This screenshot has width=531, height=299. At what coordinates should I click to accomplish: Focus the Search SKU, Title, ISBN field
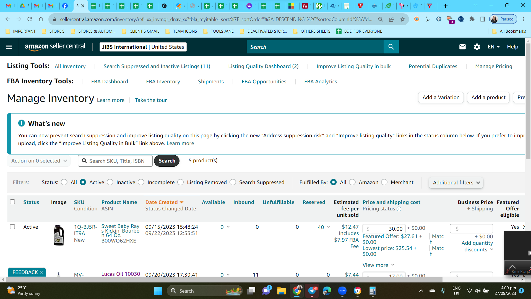pos(115,161)
